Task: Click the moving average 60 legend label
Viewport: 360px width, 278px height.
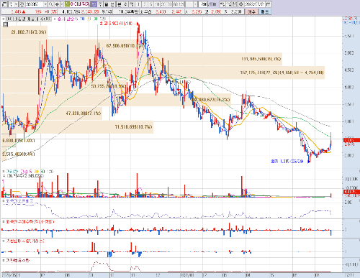Action: coord(96,19)
